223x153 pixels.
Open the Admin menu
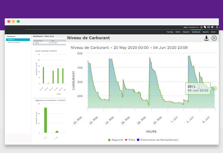click(178, 32)
